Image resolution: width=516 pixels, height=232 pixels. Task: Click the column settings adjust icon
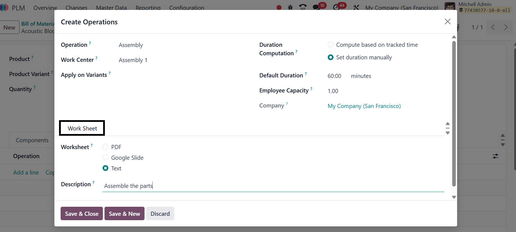click(x=496, y=156)
